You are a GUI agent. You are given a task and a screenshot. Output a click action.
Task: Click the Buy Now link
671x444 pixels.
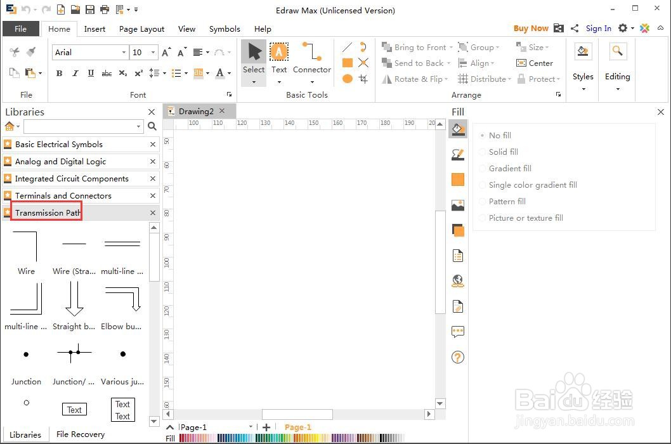[x=531, y=29]
